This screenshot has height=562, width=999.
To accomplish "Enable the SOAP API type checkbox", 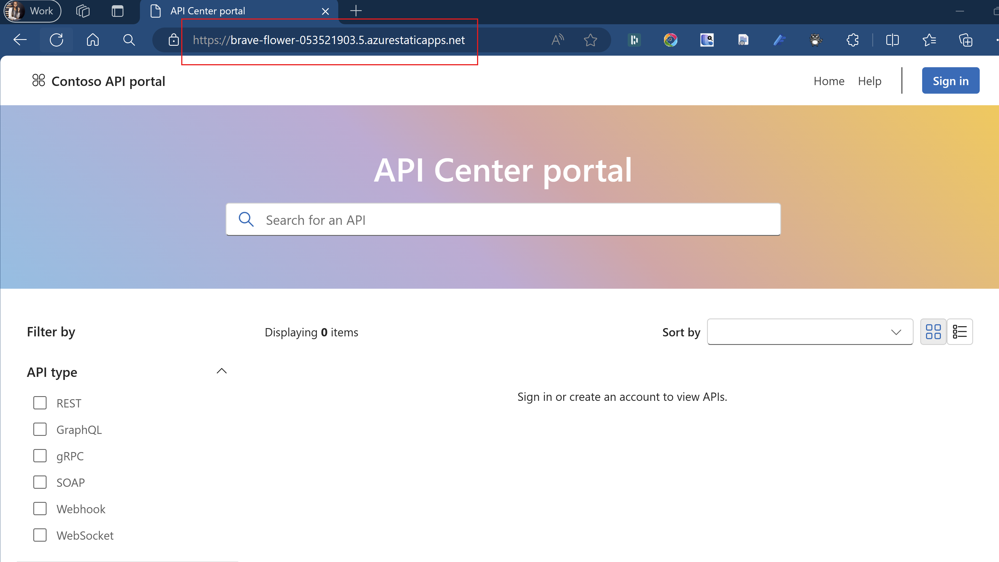I will (39, 482).
